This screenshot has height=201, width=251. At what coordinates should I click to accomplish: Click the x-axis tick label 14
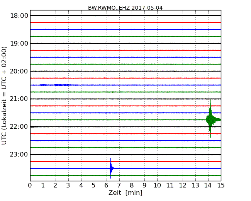pos(208,185)
